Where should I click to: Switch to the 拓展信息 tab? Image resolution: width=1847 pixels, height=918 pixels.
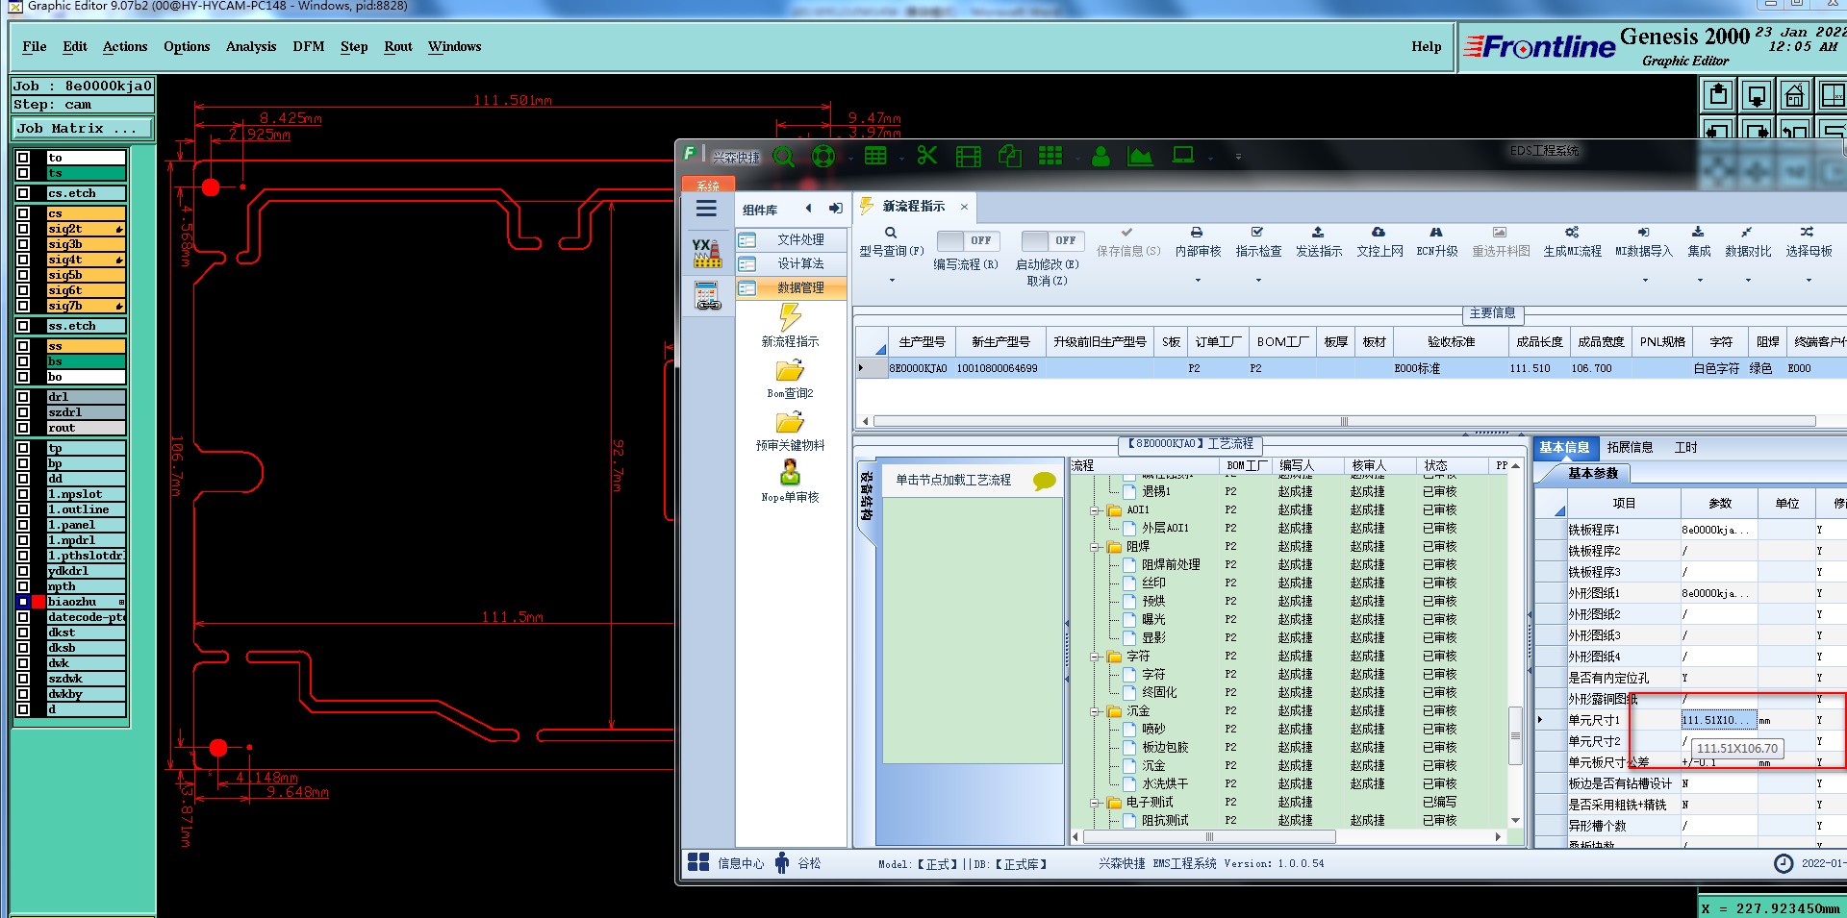1629,447
